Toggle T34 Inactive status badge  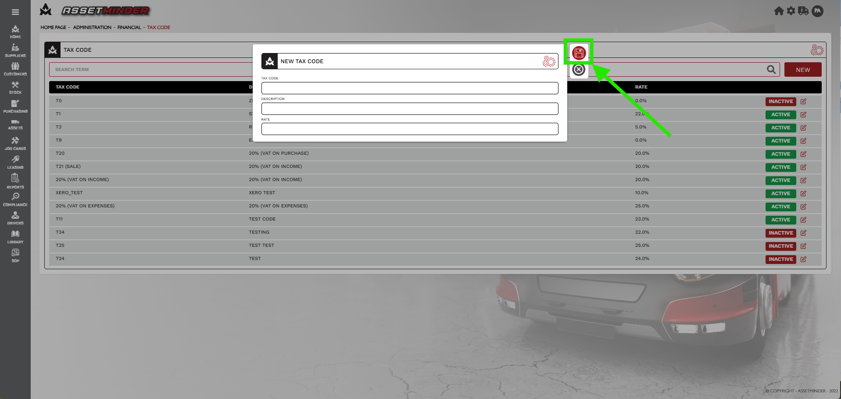click(780, 233)
